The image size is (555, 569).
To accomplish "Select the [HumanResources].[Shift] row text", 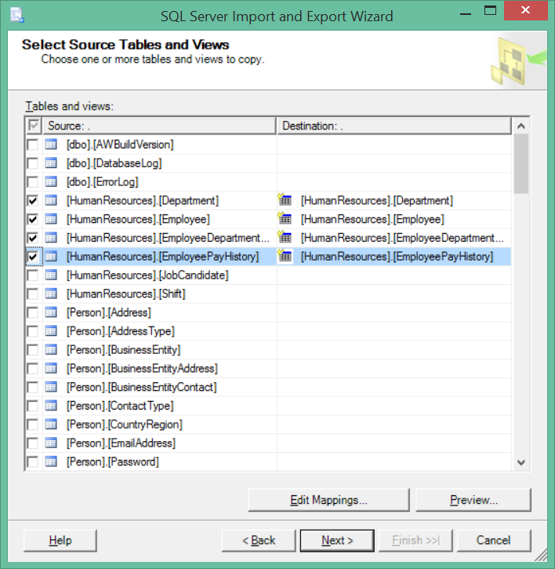I will click(x=125, y=294).
